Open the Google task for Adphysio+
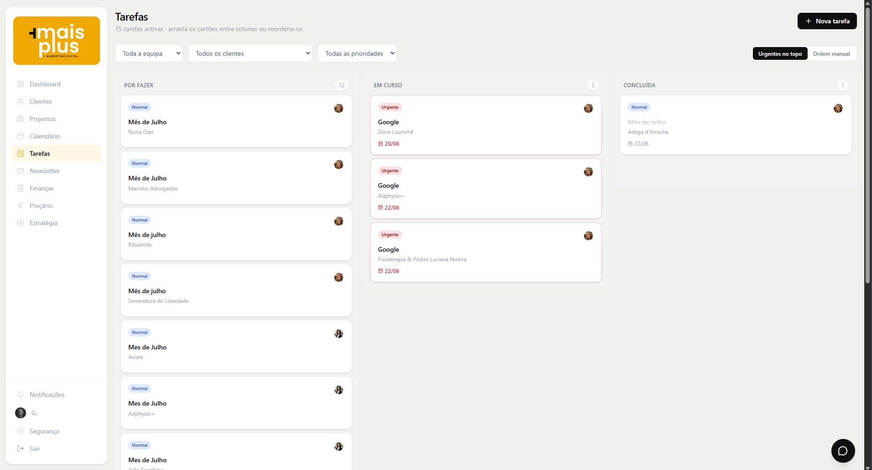 click(486, 189)
